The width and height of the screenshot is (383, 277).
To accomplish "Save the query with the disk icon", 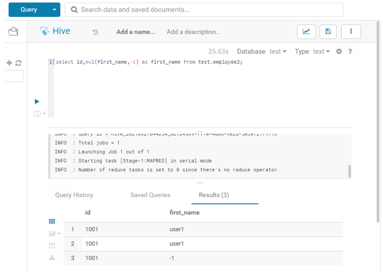I will point(328,32).
